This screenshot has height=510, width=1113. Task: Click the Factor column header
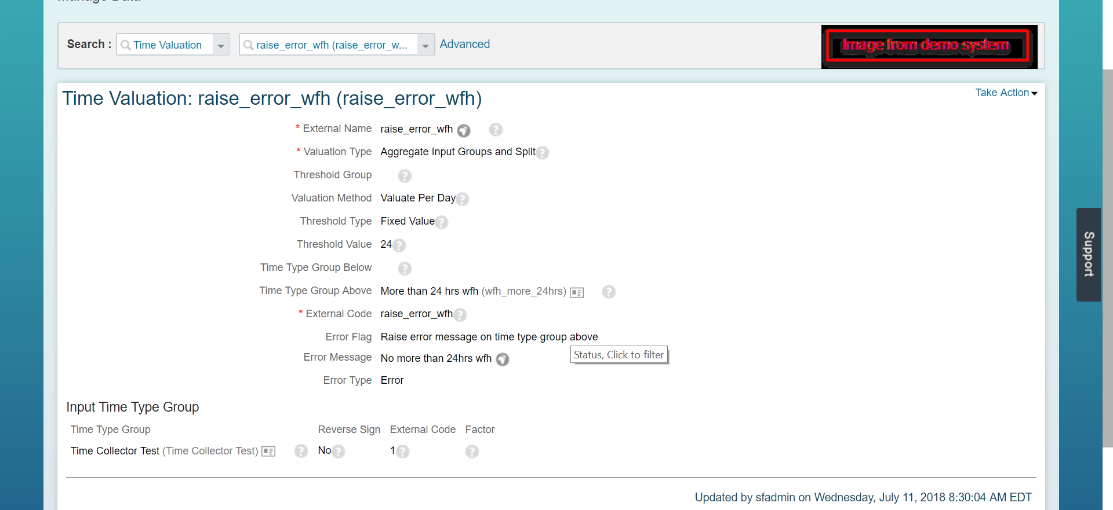pos(480,430)
